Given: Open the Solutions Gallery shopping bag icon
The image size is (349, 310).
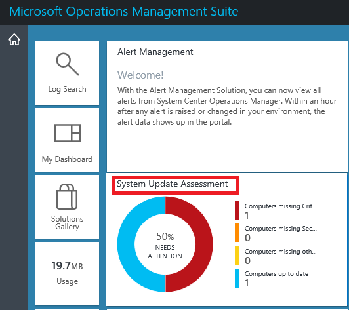Looking at the screenshot, I should point(67,197).
